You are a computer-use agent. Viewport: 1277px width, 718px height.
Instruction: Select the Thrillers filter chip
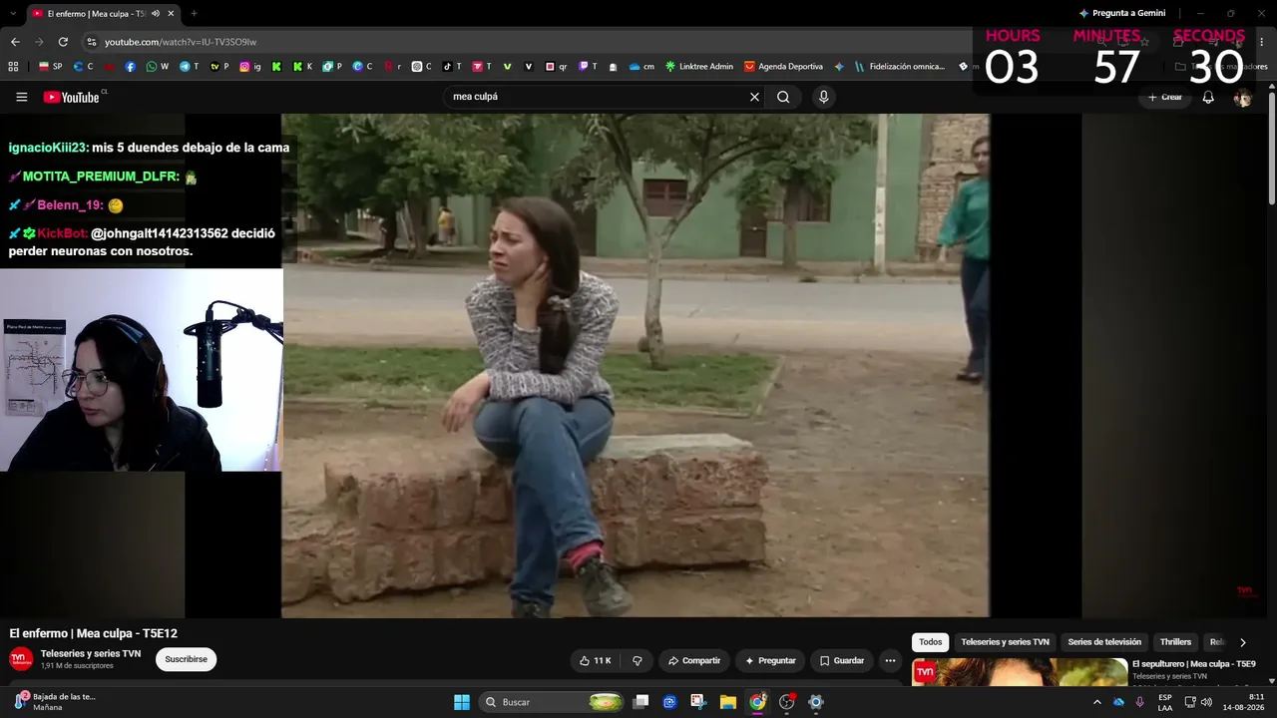point(1175,642)
